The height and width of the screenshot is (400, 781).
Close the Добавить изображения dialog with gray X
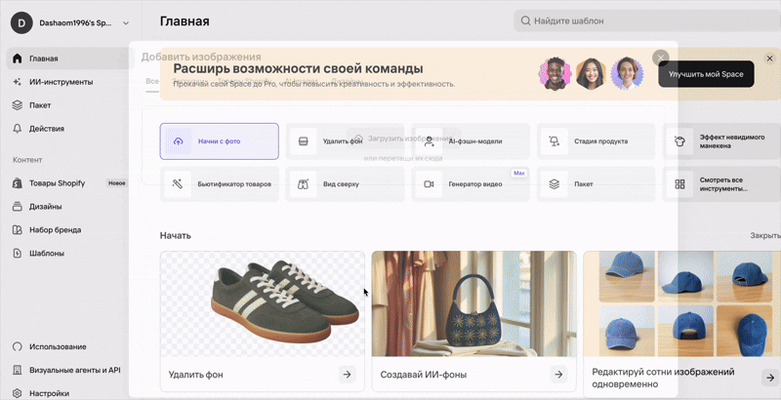point(661,58)
